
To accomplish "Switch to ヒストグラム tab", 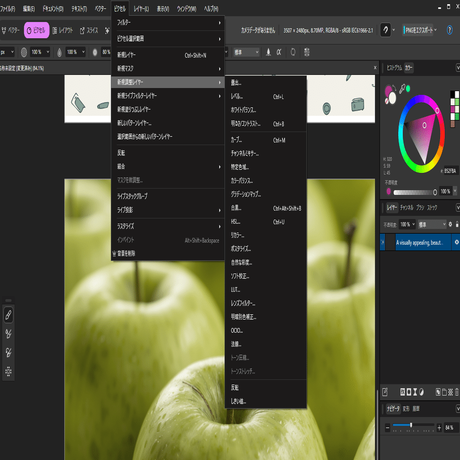I will click(x=394, y=68).
